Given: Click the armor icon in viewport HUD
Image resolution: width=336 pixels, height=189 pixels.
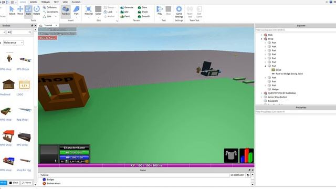Looking at the screenshot, I should tap(231, 155).
